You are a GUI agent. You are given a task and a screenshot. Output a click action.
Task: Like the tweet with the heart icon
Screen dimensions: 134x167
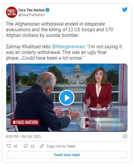(9, 146)
